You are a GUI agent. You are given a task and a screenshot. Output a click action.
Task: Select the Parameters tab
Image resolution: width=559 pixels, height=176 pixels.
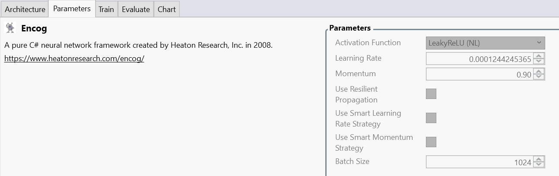[72, 9]
